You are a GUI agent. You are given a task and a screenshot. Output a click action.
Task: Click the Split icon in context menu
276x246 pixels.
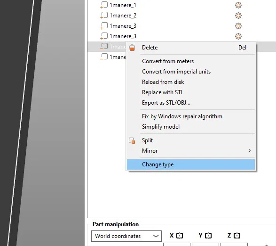coord(132,140)
